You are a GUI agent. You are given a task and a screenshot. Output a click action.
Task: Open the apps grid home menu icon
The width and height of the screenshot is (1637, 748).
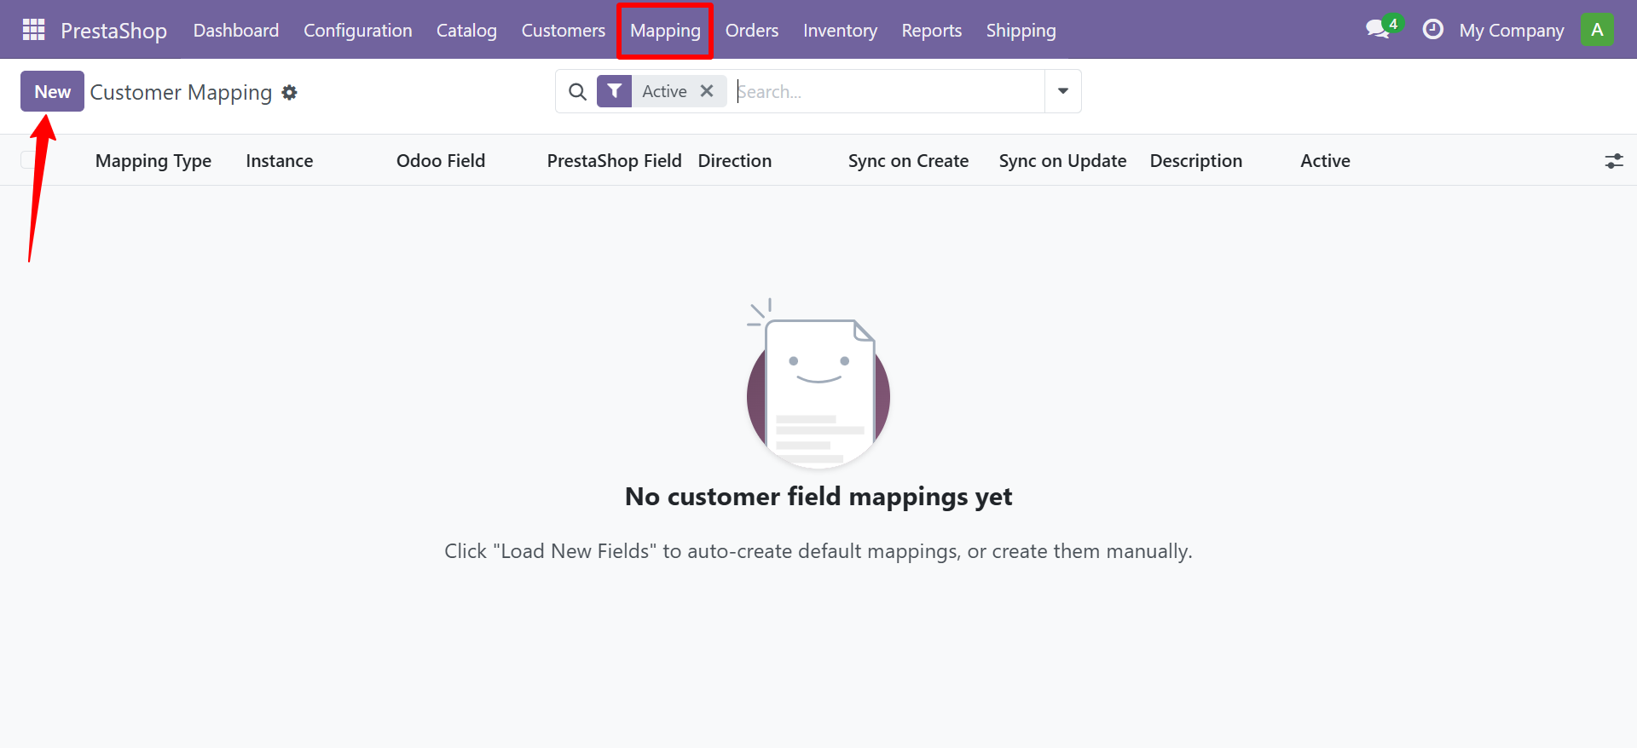33,30
